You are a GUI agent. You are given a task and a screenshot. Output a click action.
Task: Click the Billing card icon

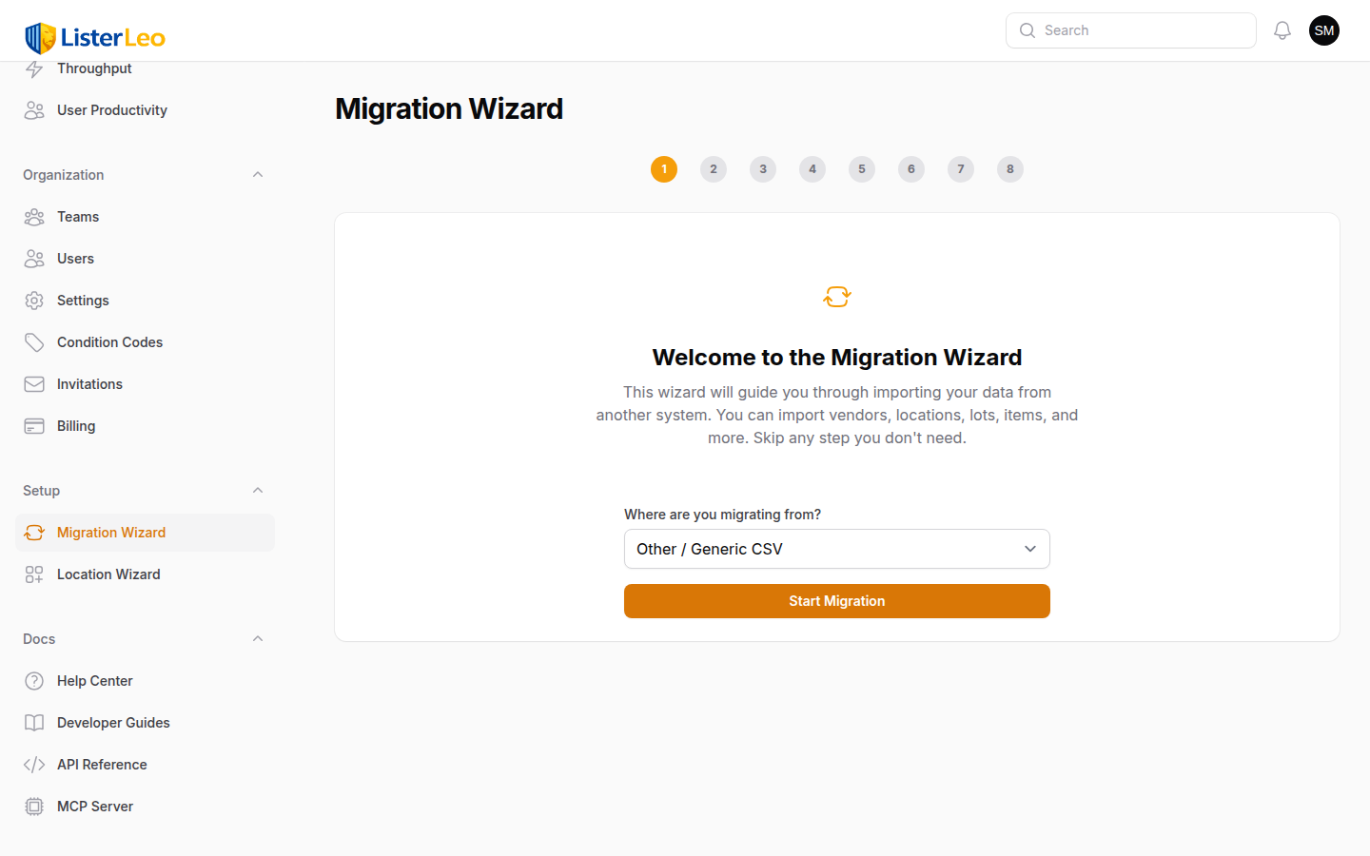34,426
